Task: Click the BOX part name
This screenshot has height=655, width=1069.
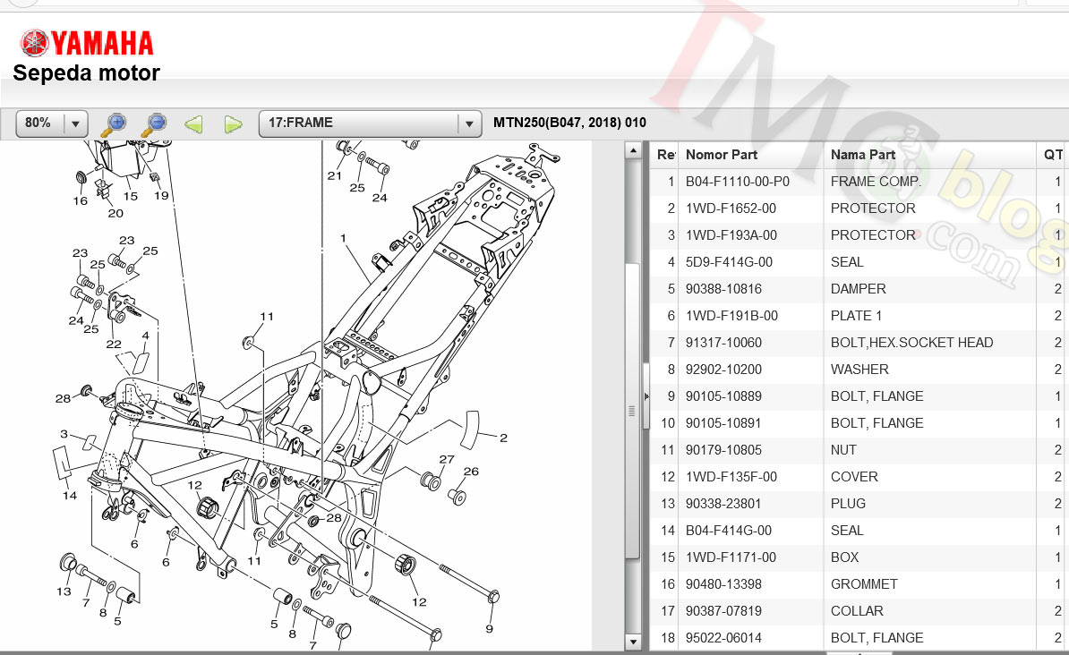Action: pyautogui.click(x=844, y=557)
